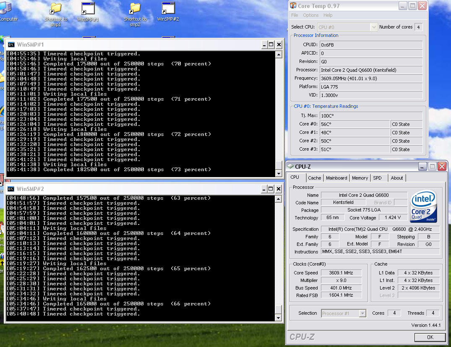Viewport: 451px width, 347px height.
Task: Click the Multiplier value x 9.0
Action: click(x=341, y=280)
